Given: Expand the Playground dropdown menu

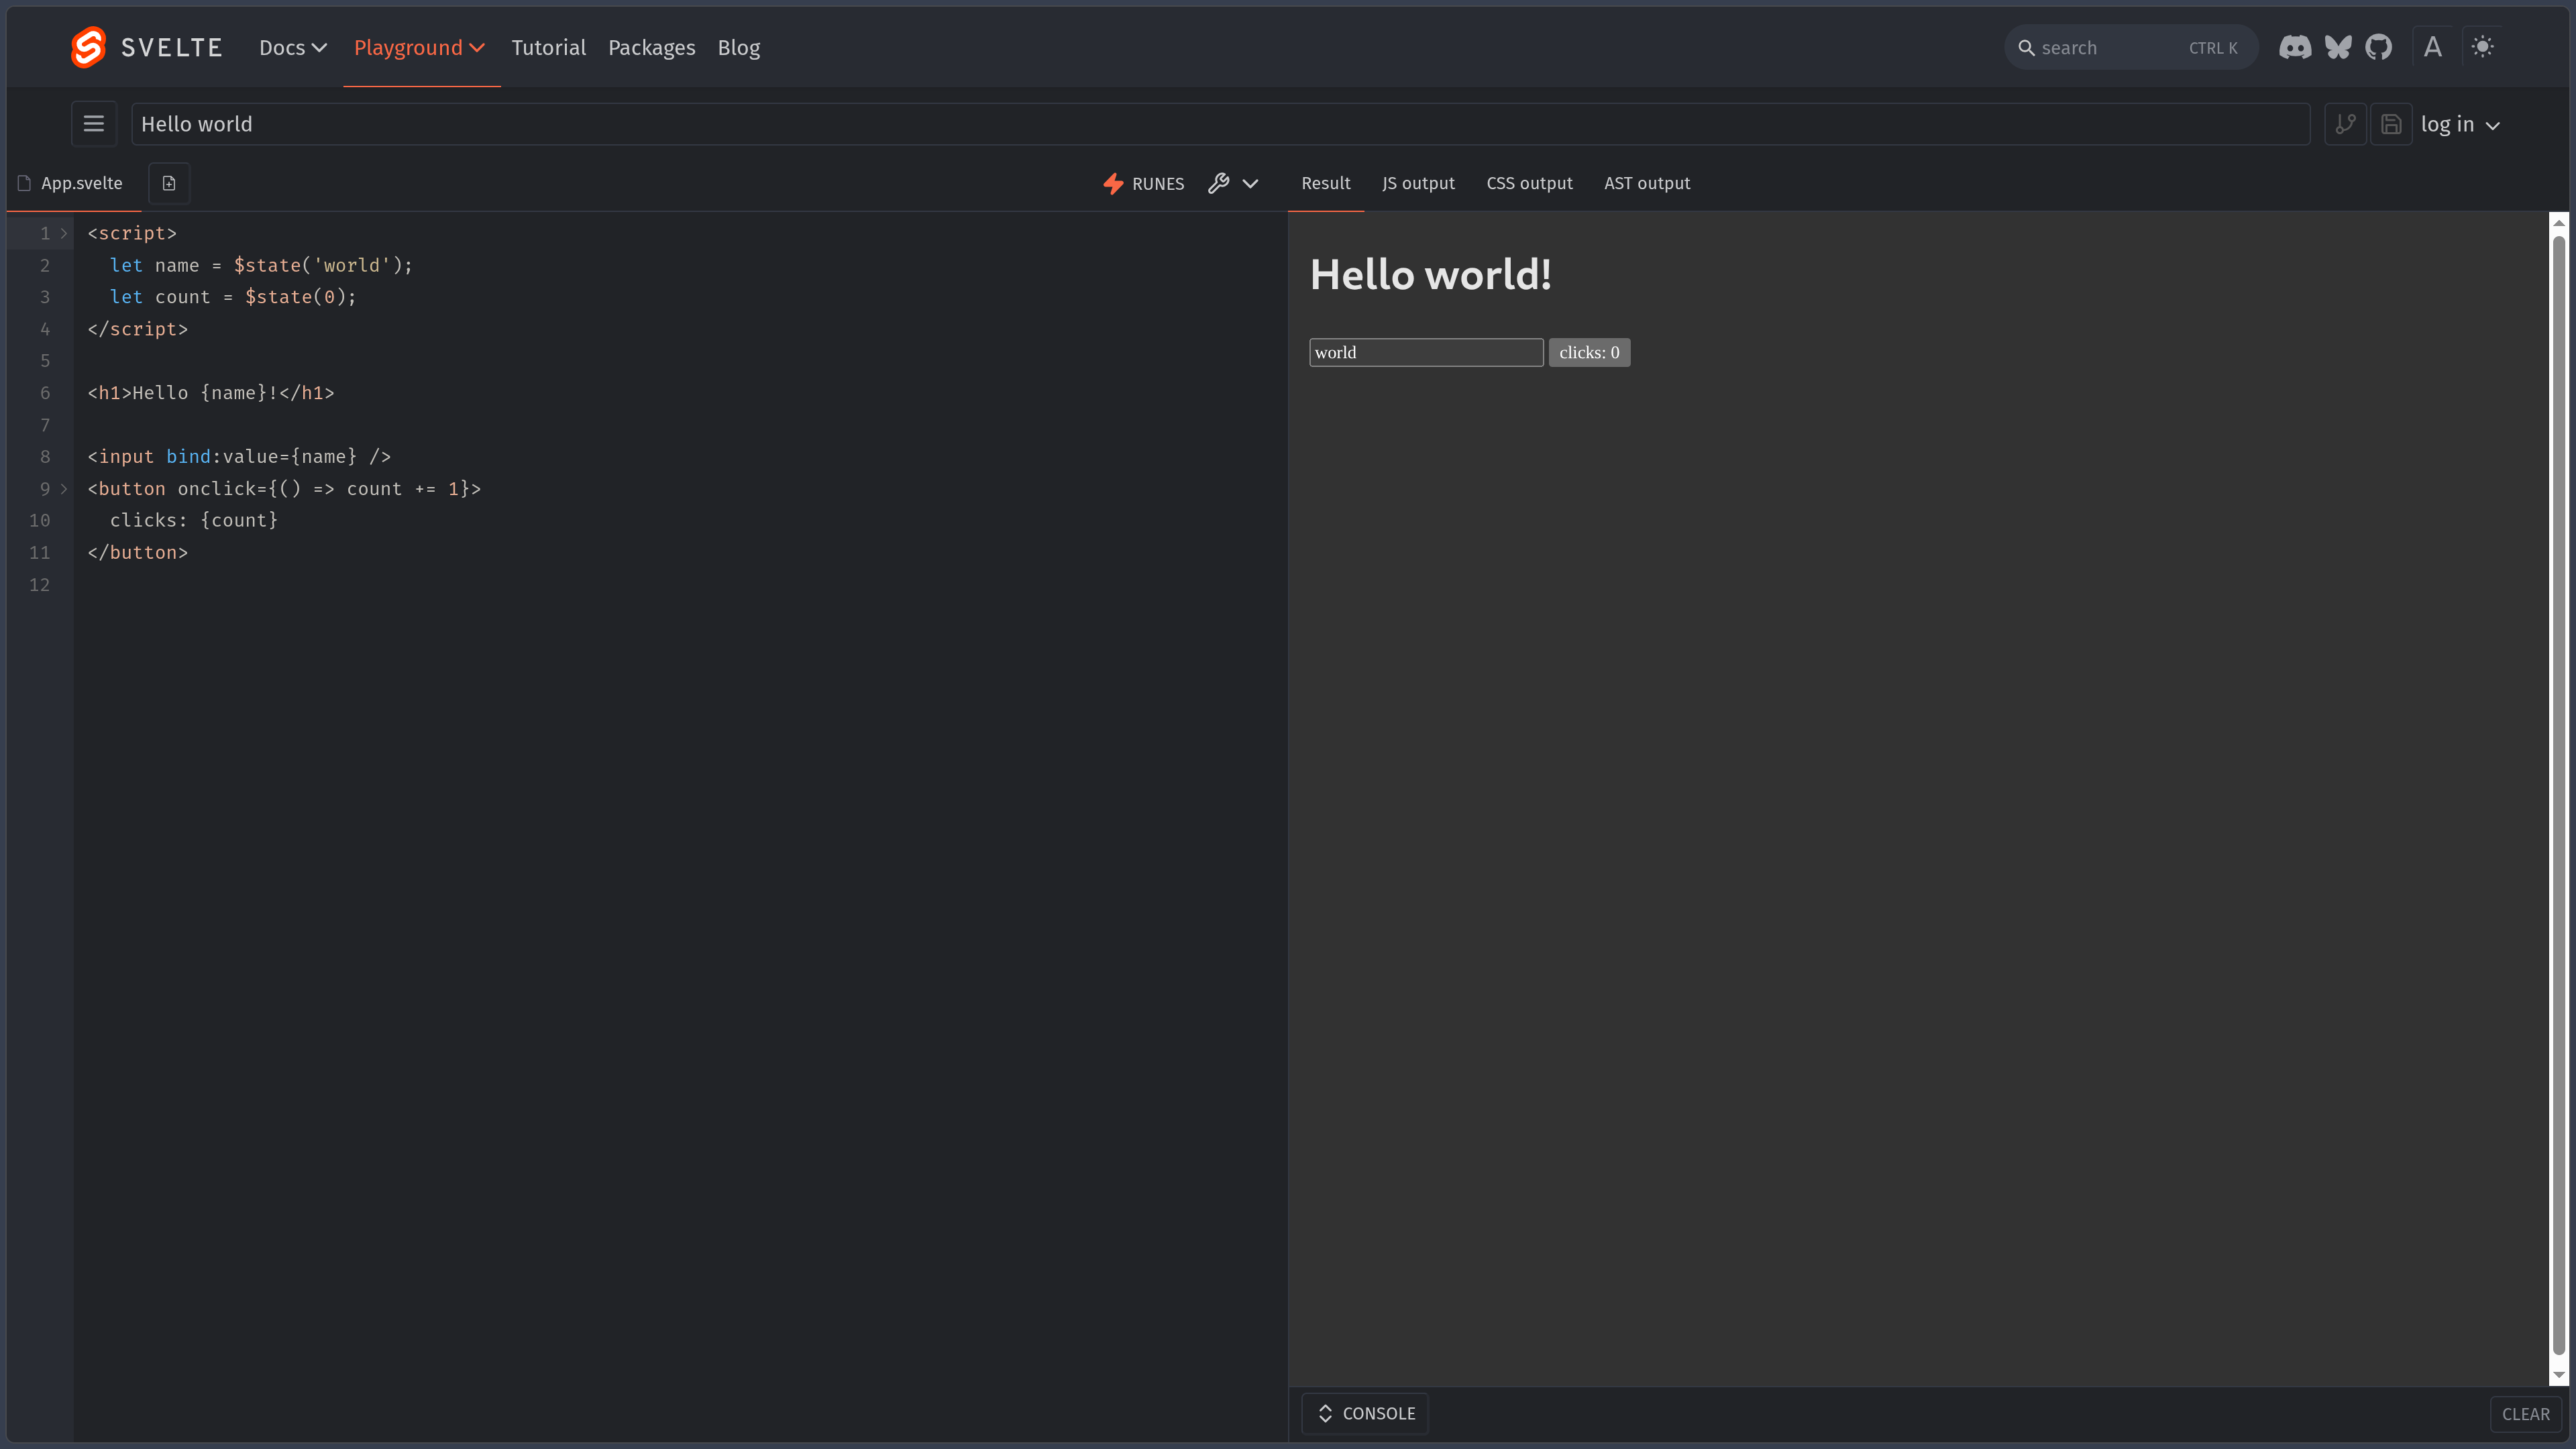Looking at the screenshot, I should 419,47.
